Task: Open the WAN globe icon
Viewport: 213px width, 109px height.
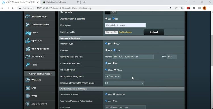Action: coord(28,96)
